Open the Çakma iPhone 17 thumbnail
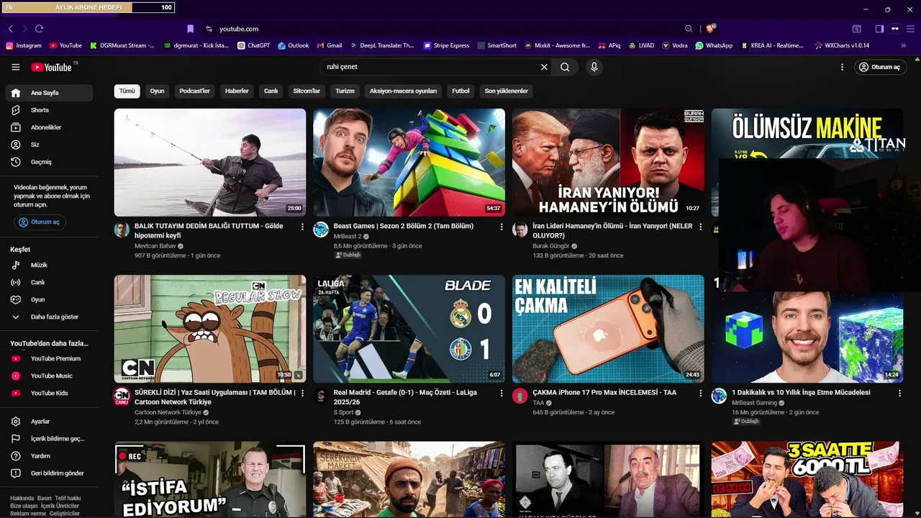The width and height of the screenshot is (921, 518). point(608,329)
